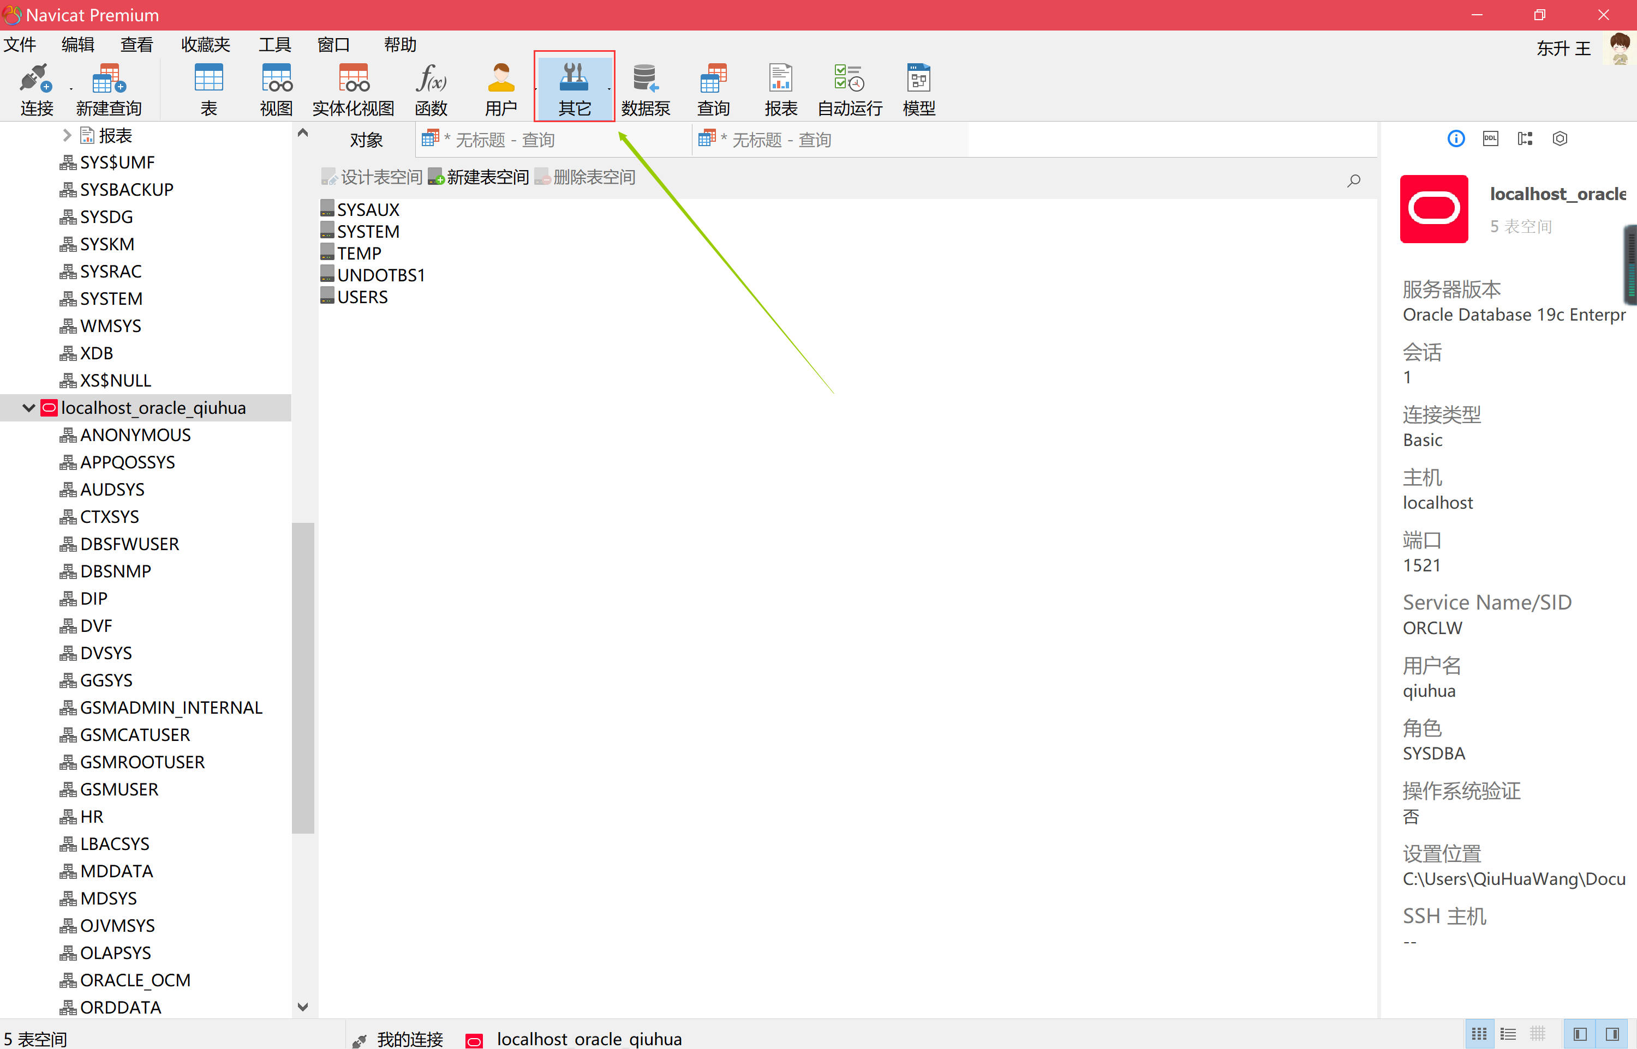Image resolution: width=1637 pixels, height=1049 pixels.
Task: Select the XDB schema
Action: [87, 353]
